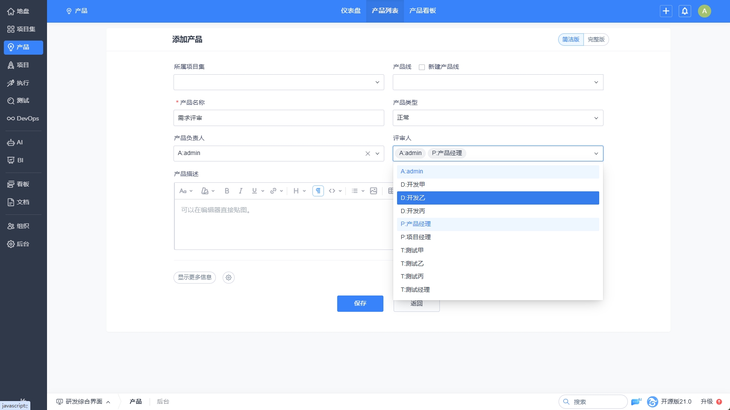Open the gear settings icon beside 显示更多信息
Viewport: 730px width, 410px height.
pyautogui.click(x=229, y=278)
